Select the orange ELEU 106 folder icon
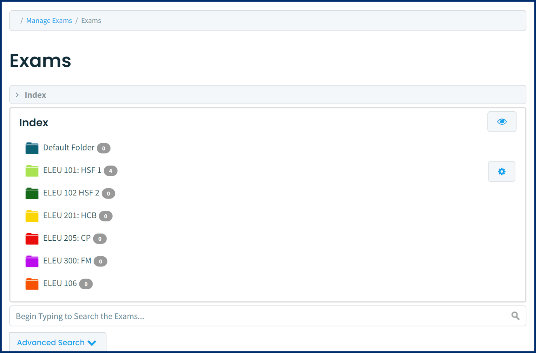 (x=32, y=284)
